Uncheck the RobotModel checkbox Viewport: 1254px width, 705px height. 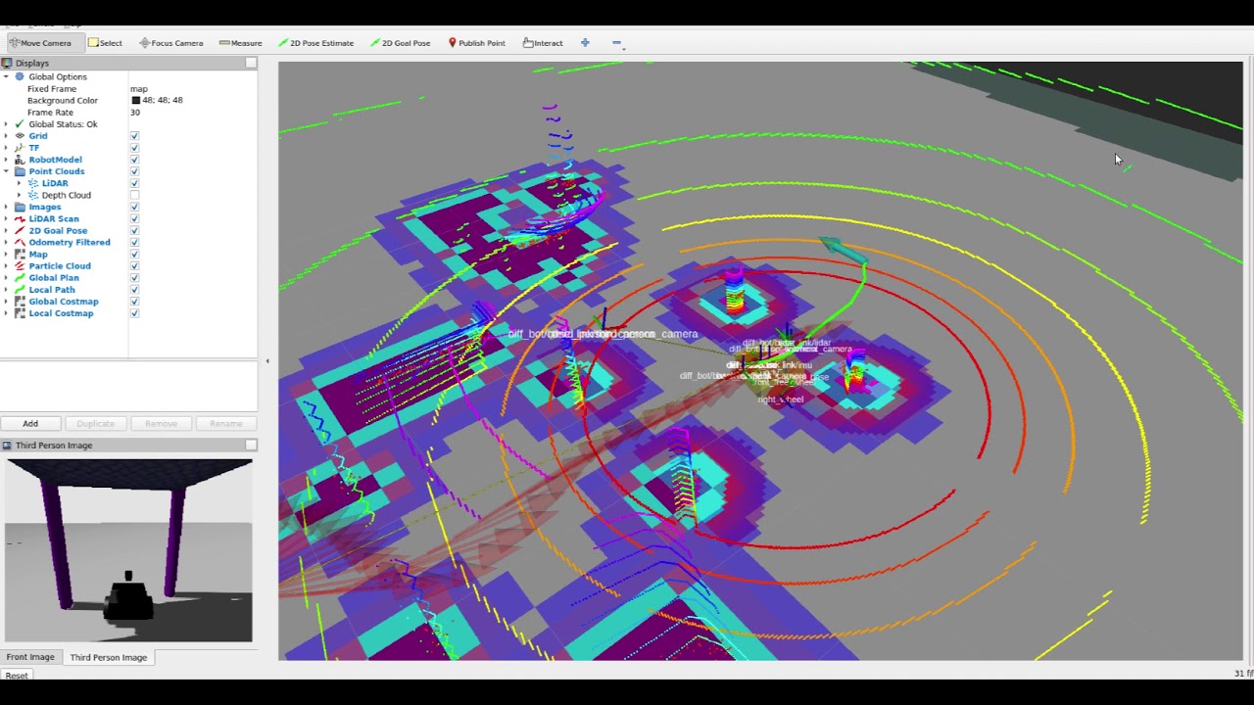(134, 160)
